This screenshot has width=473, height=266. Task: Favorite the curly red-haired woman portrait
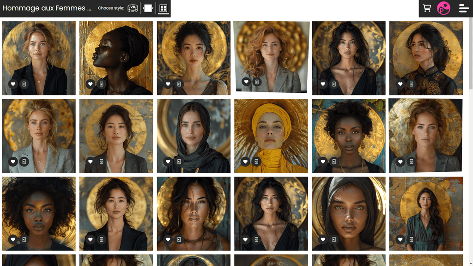pos(246,81)
